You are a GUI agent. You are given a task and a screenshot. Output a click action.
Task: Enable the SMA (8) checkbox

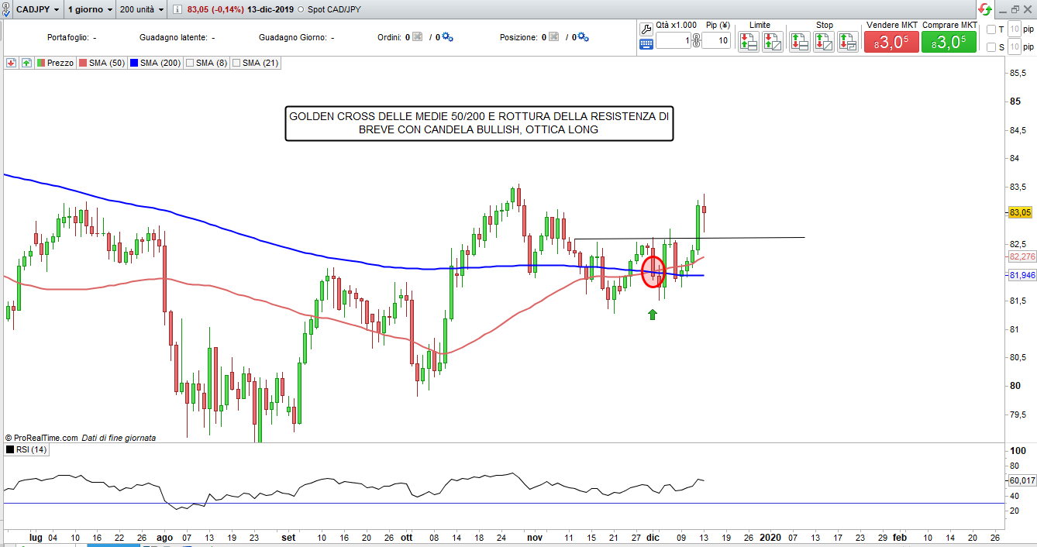click(x=190, y=63)
